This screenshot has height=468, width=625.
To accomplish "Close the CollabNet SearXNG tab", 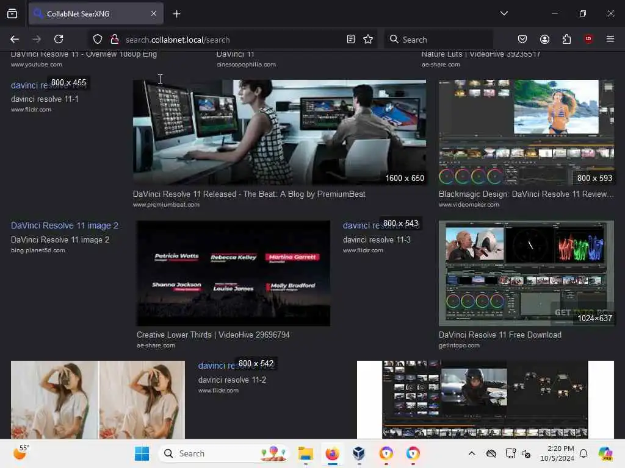I will [154, 13].
